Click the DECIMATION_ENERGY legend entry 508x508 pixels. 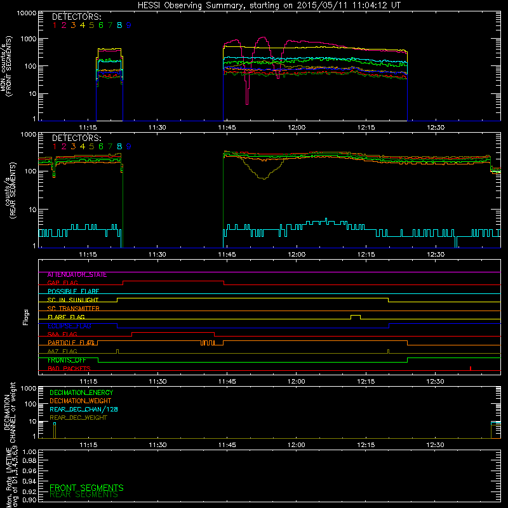click(x=81, y=392)
